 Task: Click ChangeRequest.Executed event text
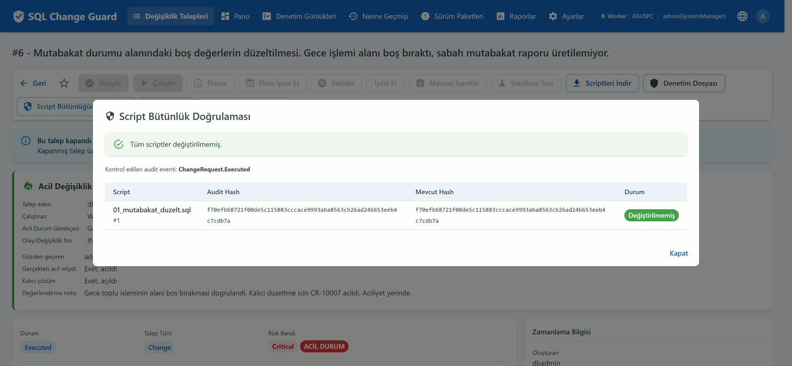(214, 169)
